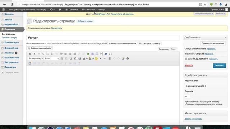
Task: Toggle italic formatting in the editor
Action: pyautogui.click(x=34, y=54)
